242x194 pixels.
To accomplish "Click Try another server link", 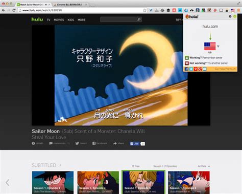I will (217, 63).
